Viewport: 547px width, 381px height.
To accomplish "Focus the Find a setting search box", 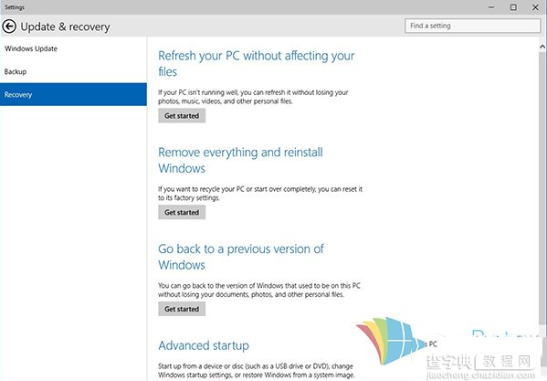I will point(472,26).
